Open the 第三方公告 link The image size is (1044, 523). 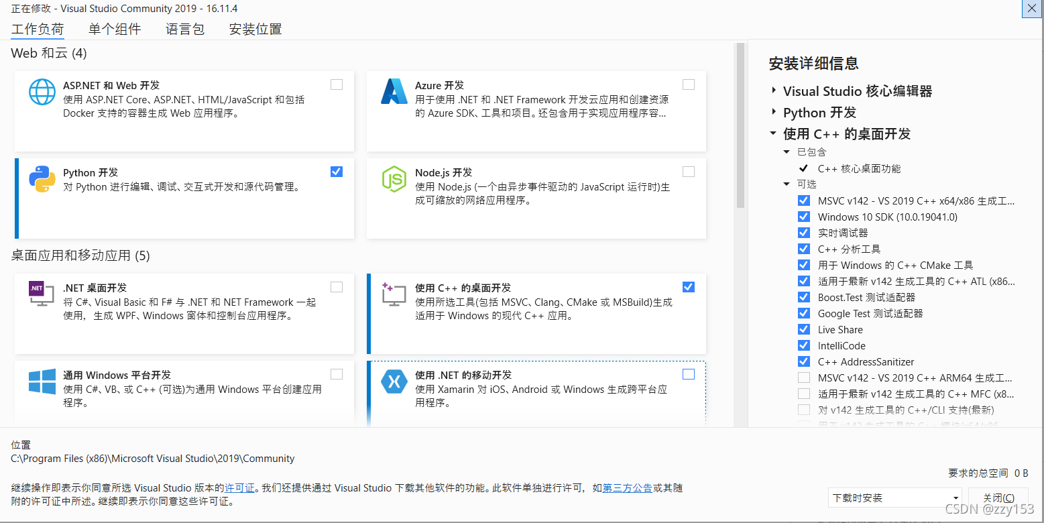628,488
